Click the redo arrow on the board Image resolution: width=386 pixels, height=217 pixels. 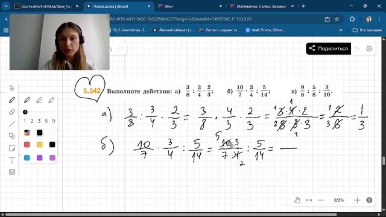[121, 49]
